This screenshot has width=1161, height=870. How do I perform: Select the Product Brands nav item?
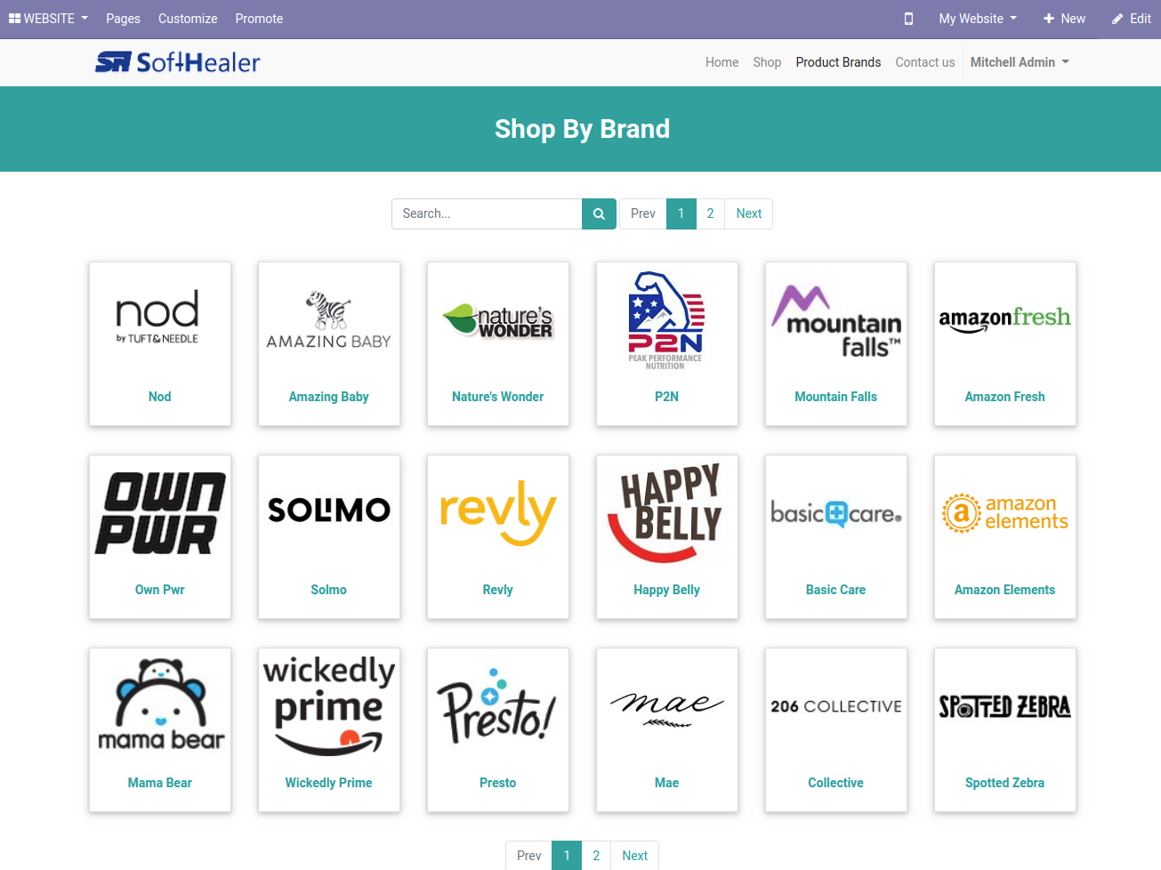tap(838, 62)
